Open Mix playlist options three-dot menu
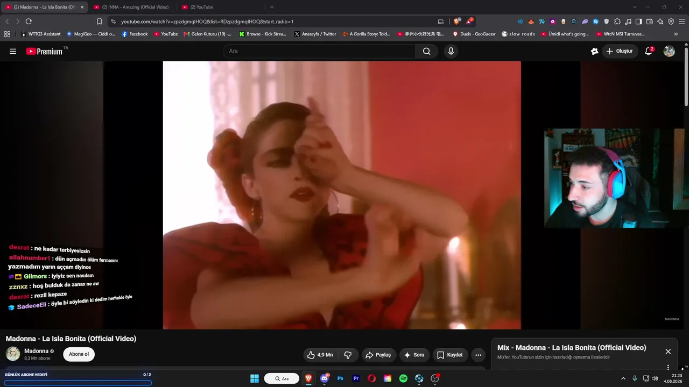Viewport: 689px width, 387px height. coord(668,367)
